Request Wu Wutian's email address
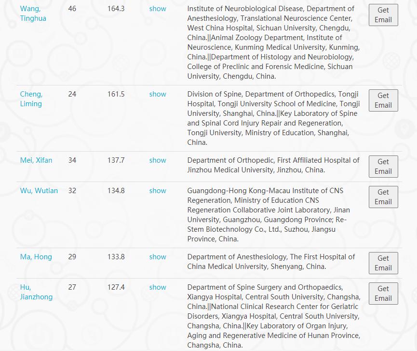The width and height of the screenshot is (417, 351). click(x=383, y=197)
